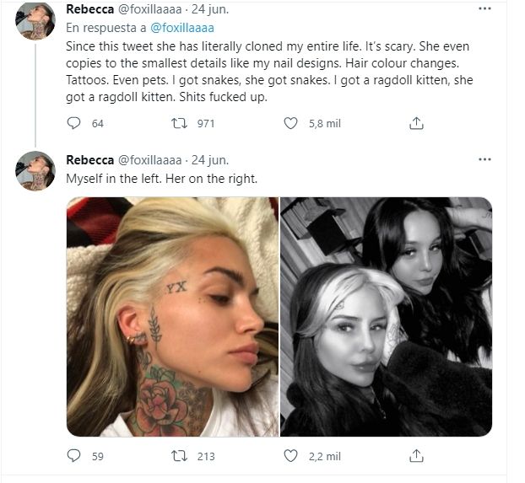The image size is (525, 483).
Task: Open the left color photo with tattoos
Action: [x=171, y=316]
